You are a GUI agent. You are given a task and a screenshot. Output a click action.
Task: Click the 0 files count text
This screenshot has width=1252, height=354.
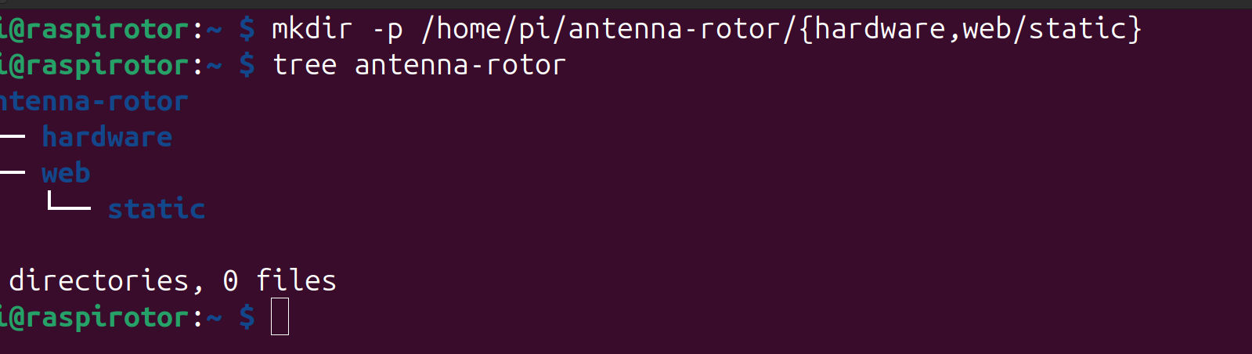click(x=280, y=280)
